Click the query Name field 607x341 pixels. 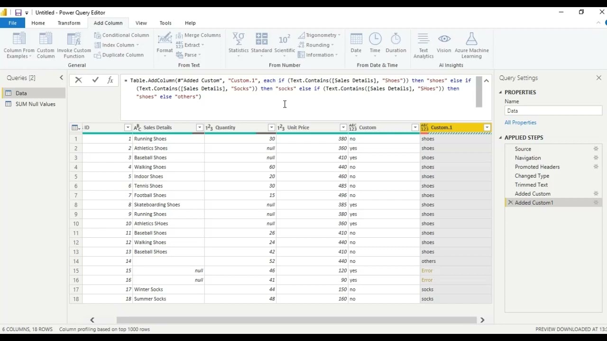pos(553,111)
